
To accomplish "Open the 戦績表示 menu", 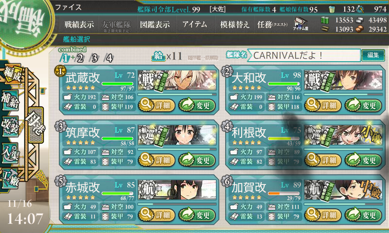I will [79, 24].
